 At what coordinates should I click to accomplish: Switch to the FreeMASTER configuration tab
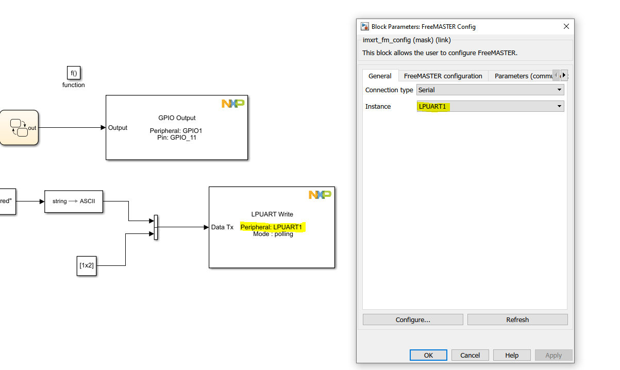pyautogui.click(x=443, y=76)
